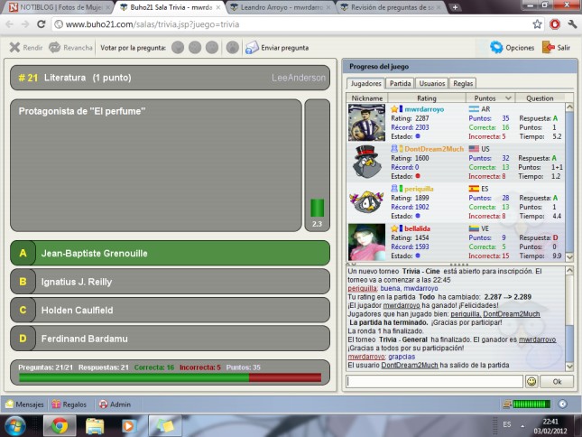This screenshot has height=437, width=582.
Task: Open the Reglas tab
Action: pos(463,83)
